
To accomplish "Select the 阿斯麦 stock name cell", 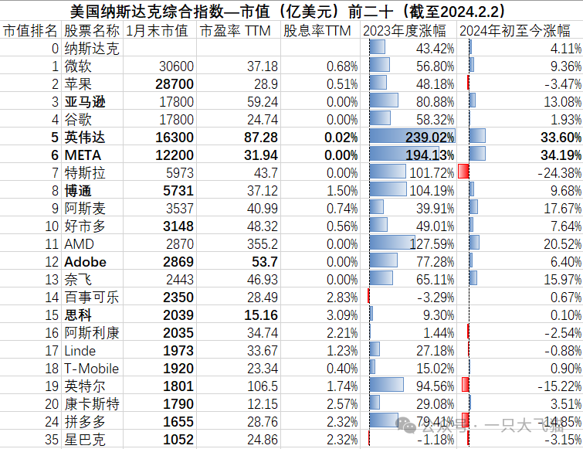I will [x=85, y=209].
